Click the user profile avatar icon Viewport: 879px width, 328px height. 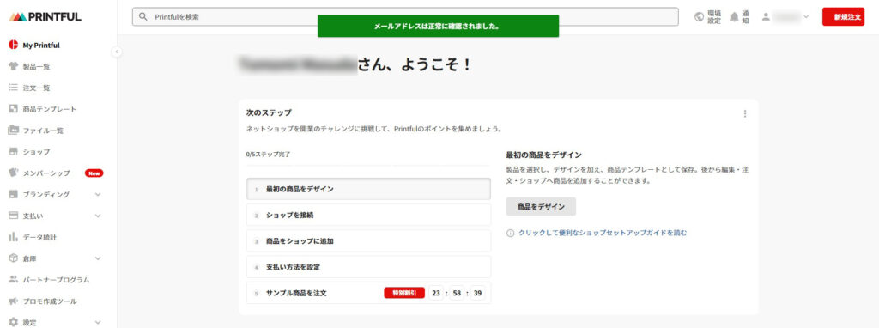point(765,17)
